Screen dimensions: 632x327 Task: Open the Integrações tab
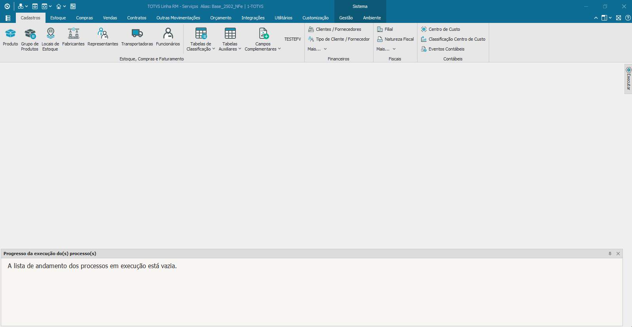click(x=253, y=18)
